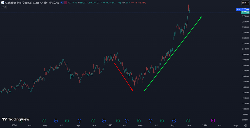Screen dimensions: 250x128
Task: Click the red '−6,18 (−2,18%)' after volume
Action: 138,3
